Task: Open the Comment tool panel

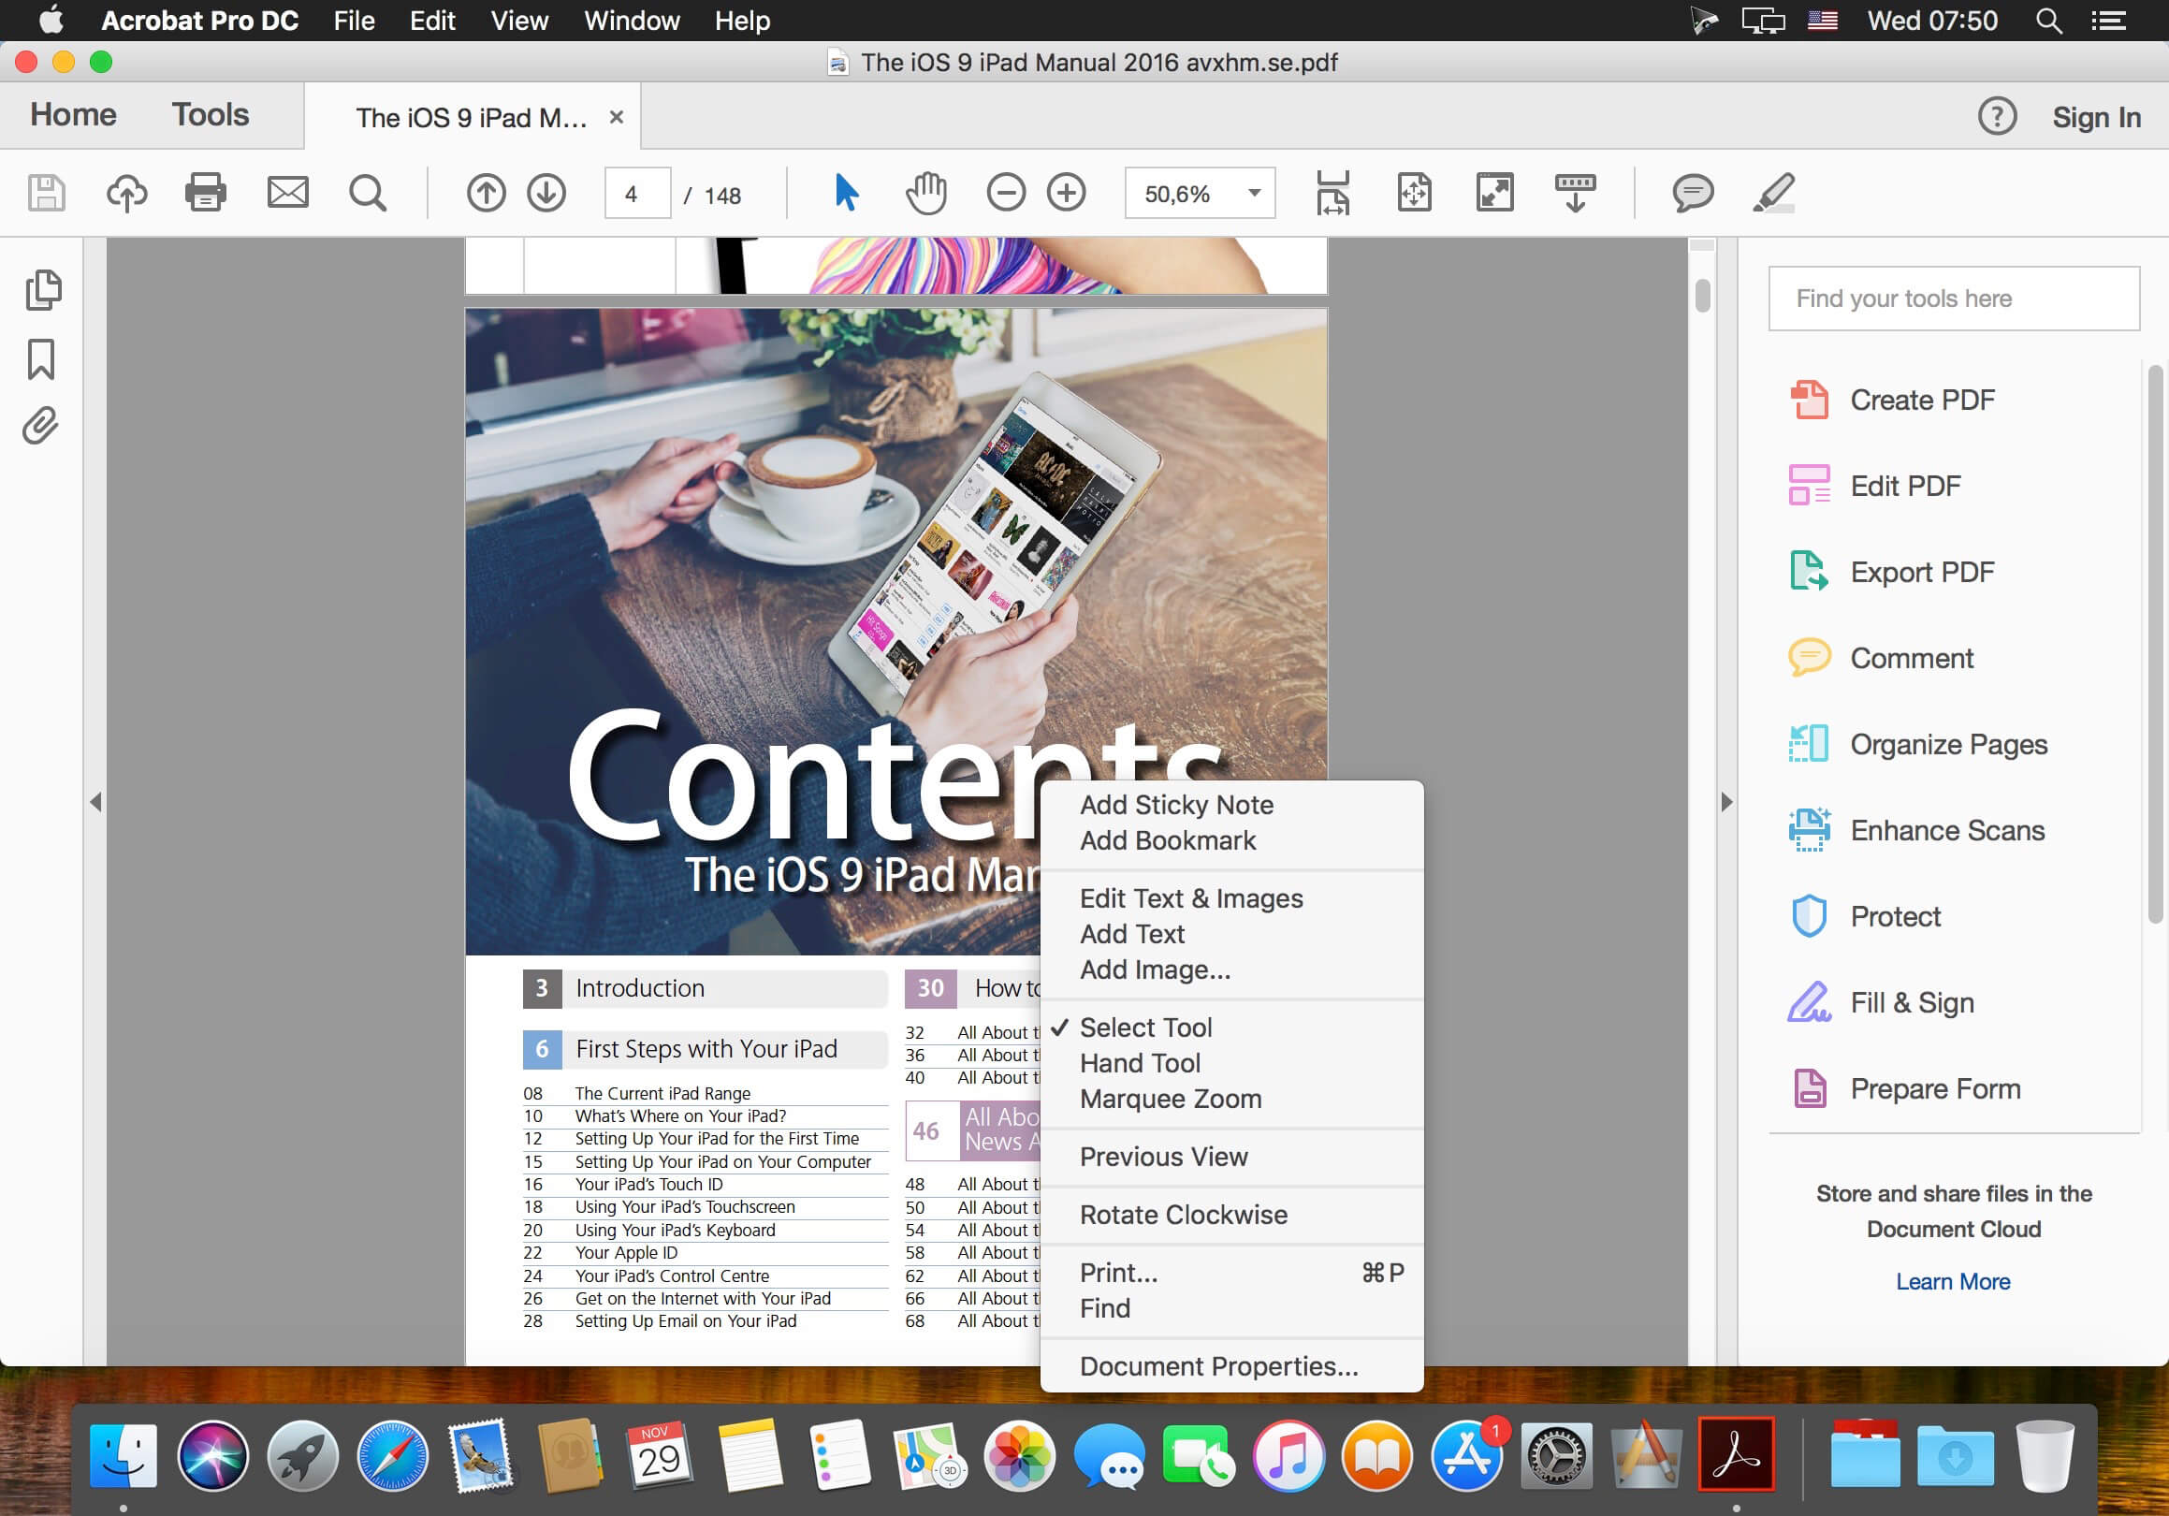Action: (x=1910, y=658)
